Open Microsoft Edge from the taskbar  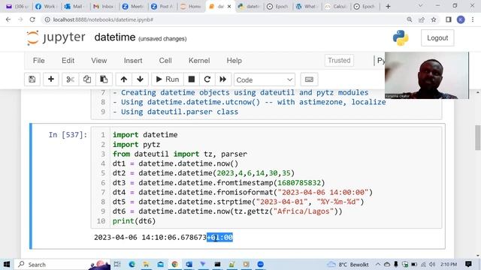pos(132,264)
